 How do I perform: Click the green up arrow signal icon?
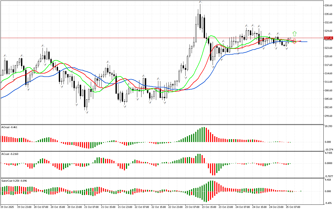pos(295,34)
